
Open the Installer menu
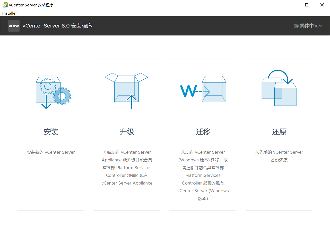click(x=9, y=13)
